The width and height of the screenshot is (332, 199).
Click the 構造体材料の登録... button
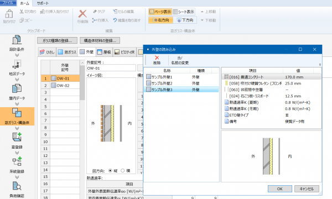(100, 40)
